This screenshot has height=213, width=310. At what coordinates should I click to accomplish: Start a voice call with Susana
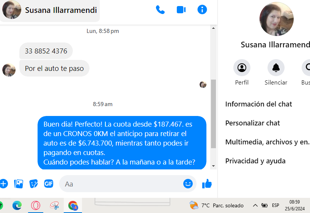point(160,10)
